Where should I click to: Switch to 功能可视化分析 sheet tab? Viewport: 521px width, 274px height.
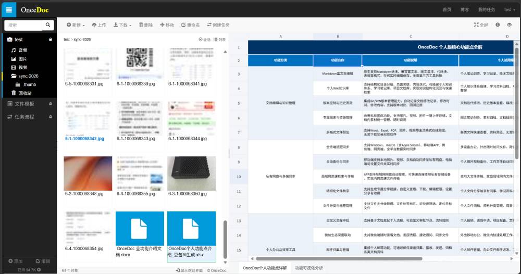(308, 268)
